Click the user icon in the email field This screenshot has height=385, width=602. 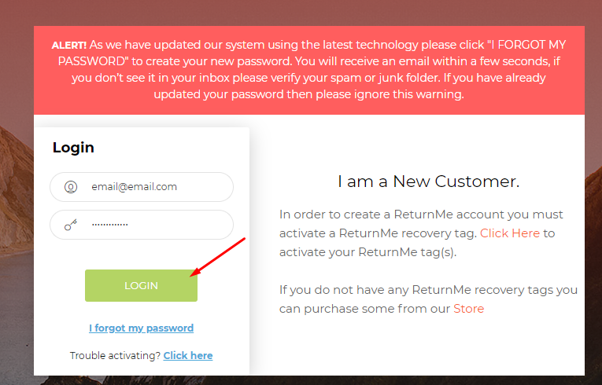coord(71,187)
